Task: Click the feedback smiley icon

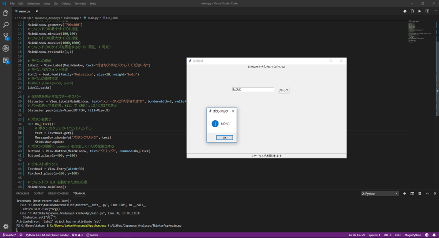Action: coord(427,235)
